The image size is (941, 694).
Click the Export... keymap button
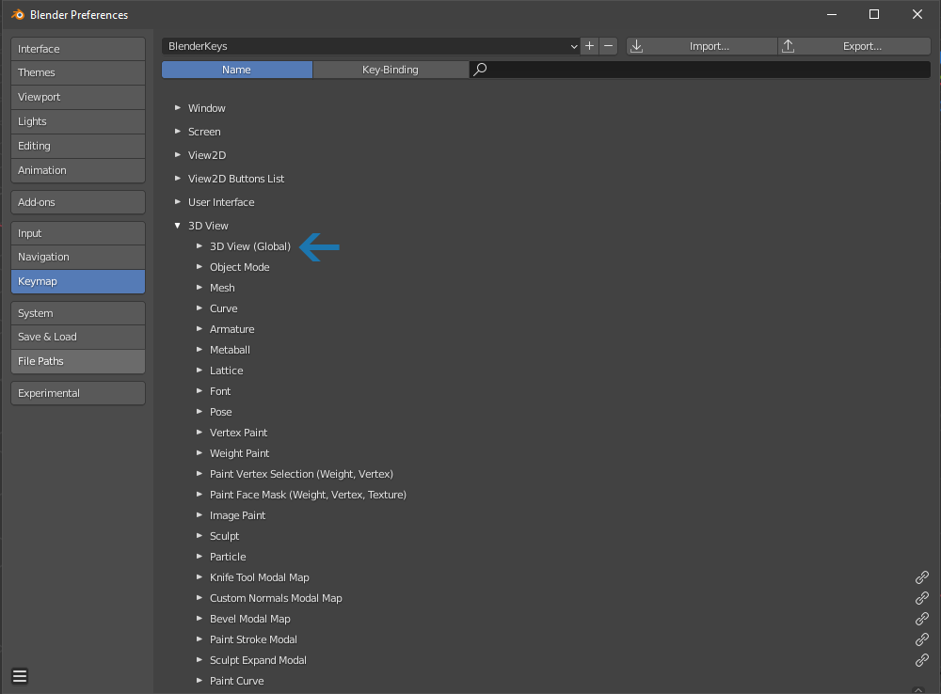pyautogui.click(x=854, y=46)
